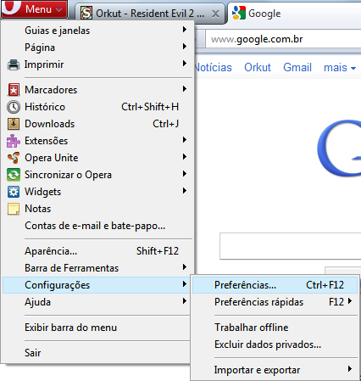Expand the Sincronizar o Opera submenu arrow

tap(185, 173)
